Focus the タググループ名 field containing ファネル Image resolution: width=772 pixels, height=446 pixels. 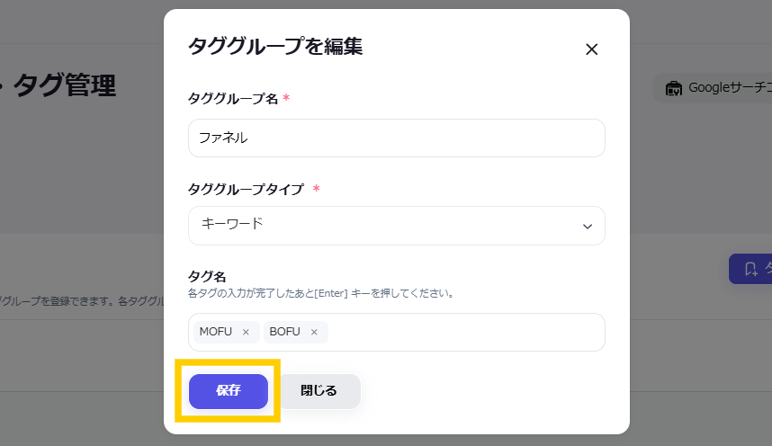pos(396,138)
